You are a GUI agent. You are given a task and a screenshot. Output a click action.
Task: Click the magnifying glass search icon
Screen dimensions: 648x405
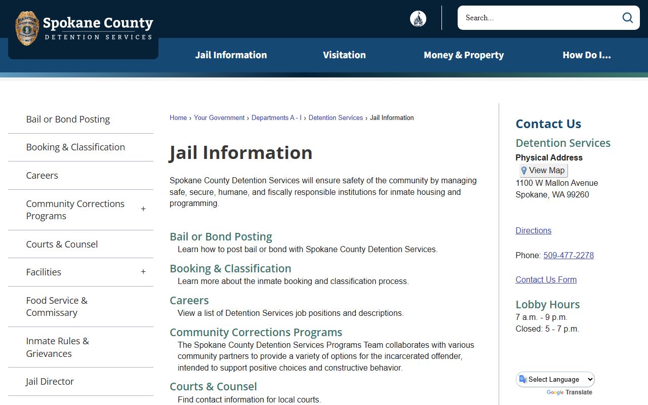(x=628, y=18)
